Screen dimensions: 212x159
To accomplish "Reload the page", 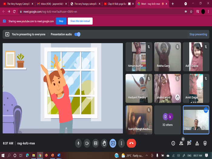I will click(x=14, y=12).
